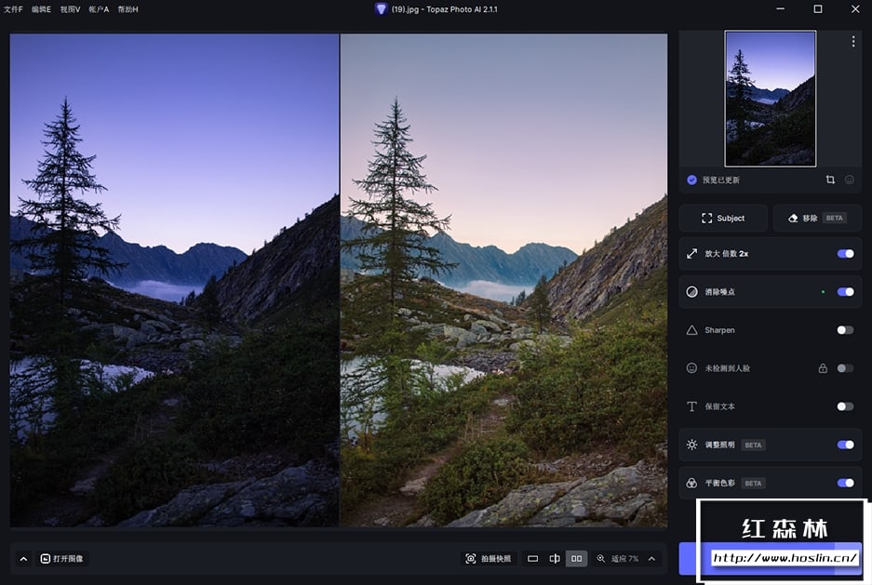Click the Subject selection button
This screenshot has width=872, height=585.
pyautogui.click(x=723, y=219)
